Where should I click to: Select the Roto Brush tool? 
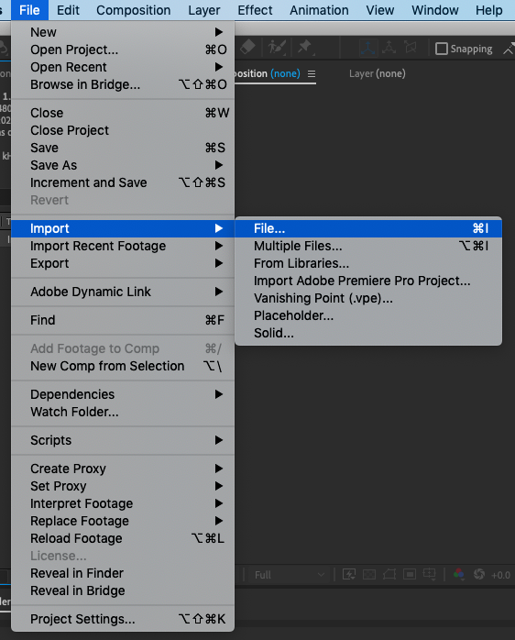click(x=277, y=48)
